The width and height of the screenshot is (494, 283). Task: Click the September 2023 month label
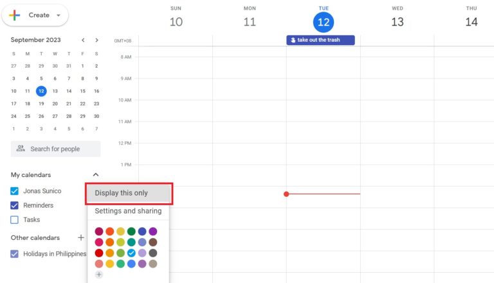35,40
